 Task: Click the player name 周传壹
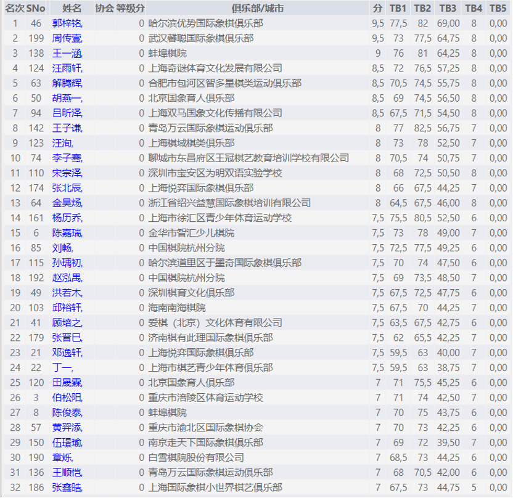click(x=67, y=38)
